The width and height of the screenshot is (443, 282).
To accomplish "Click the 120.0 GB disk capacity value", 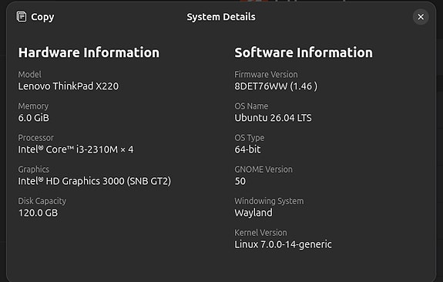I will pyautogui.click(x=39, y=213).
